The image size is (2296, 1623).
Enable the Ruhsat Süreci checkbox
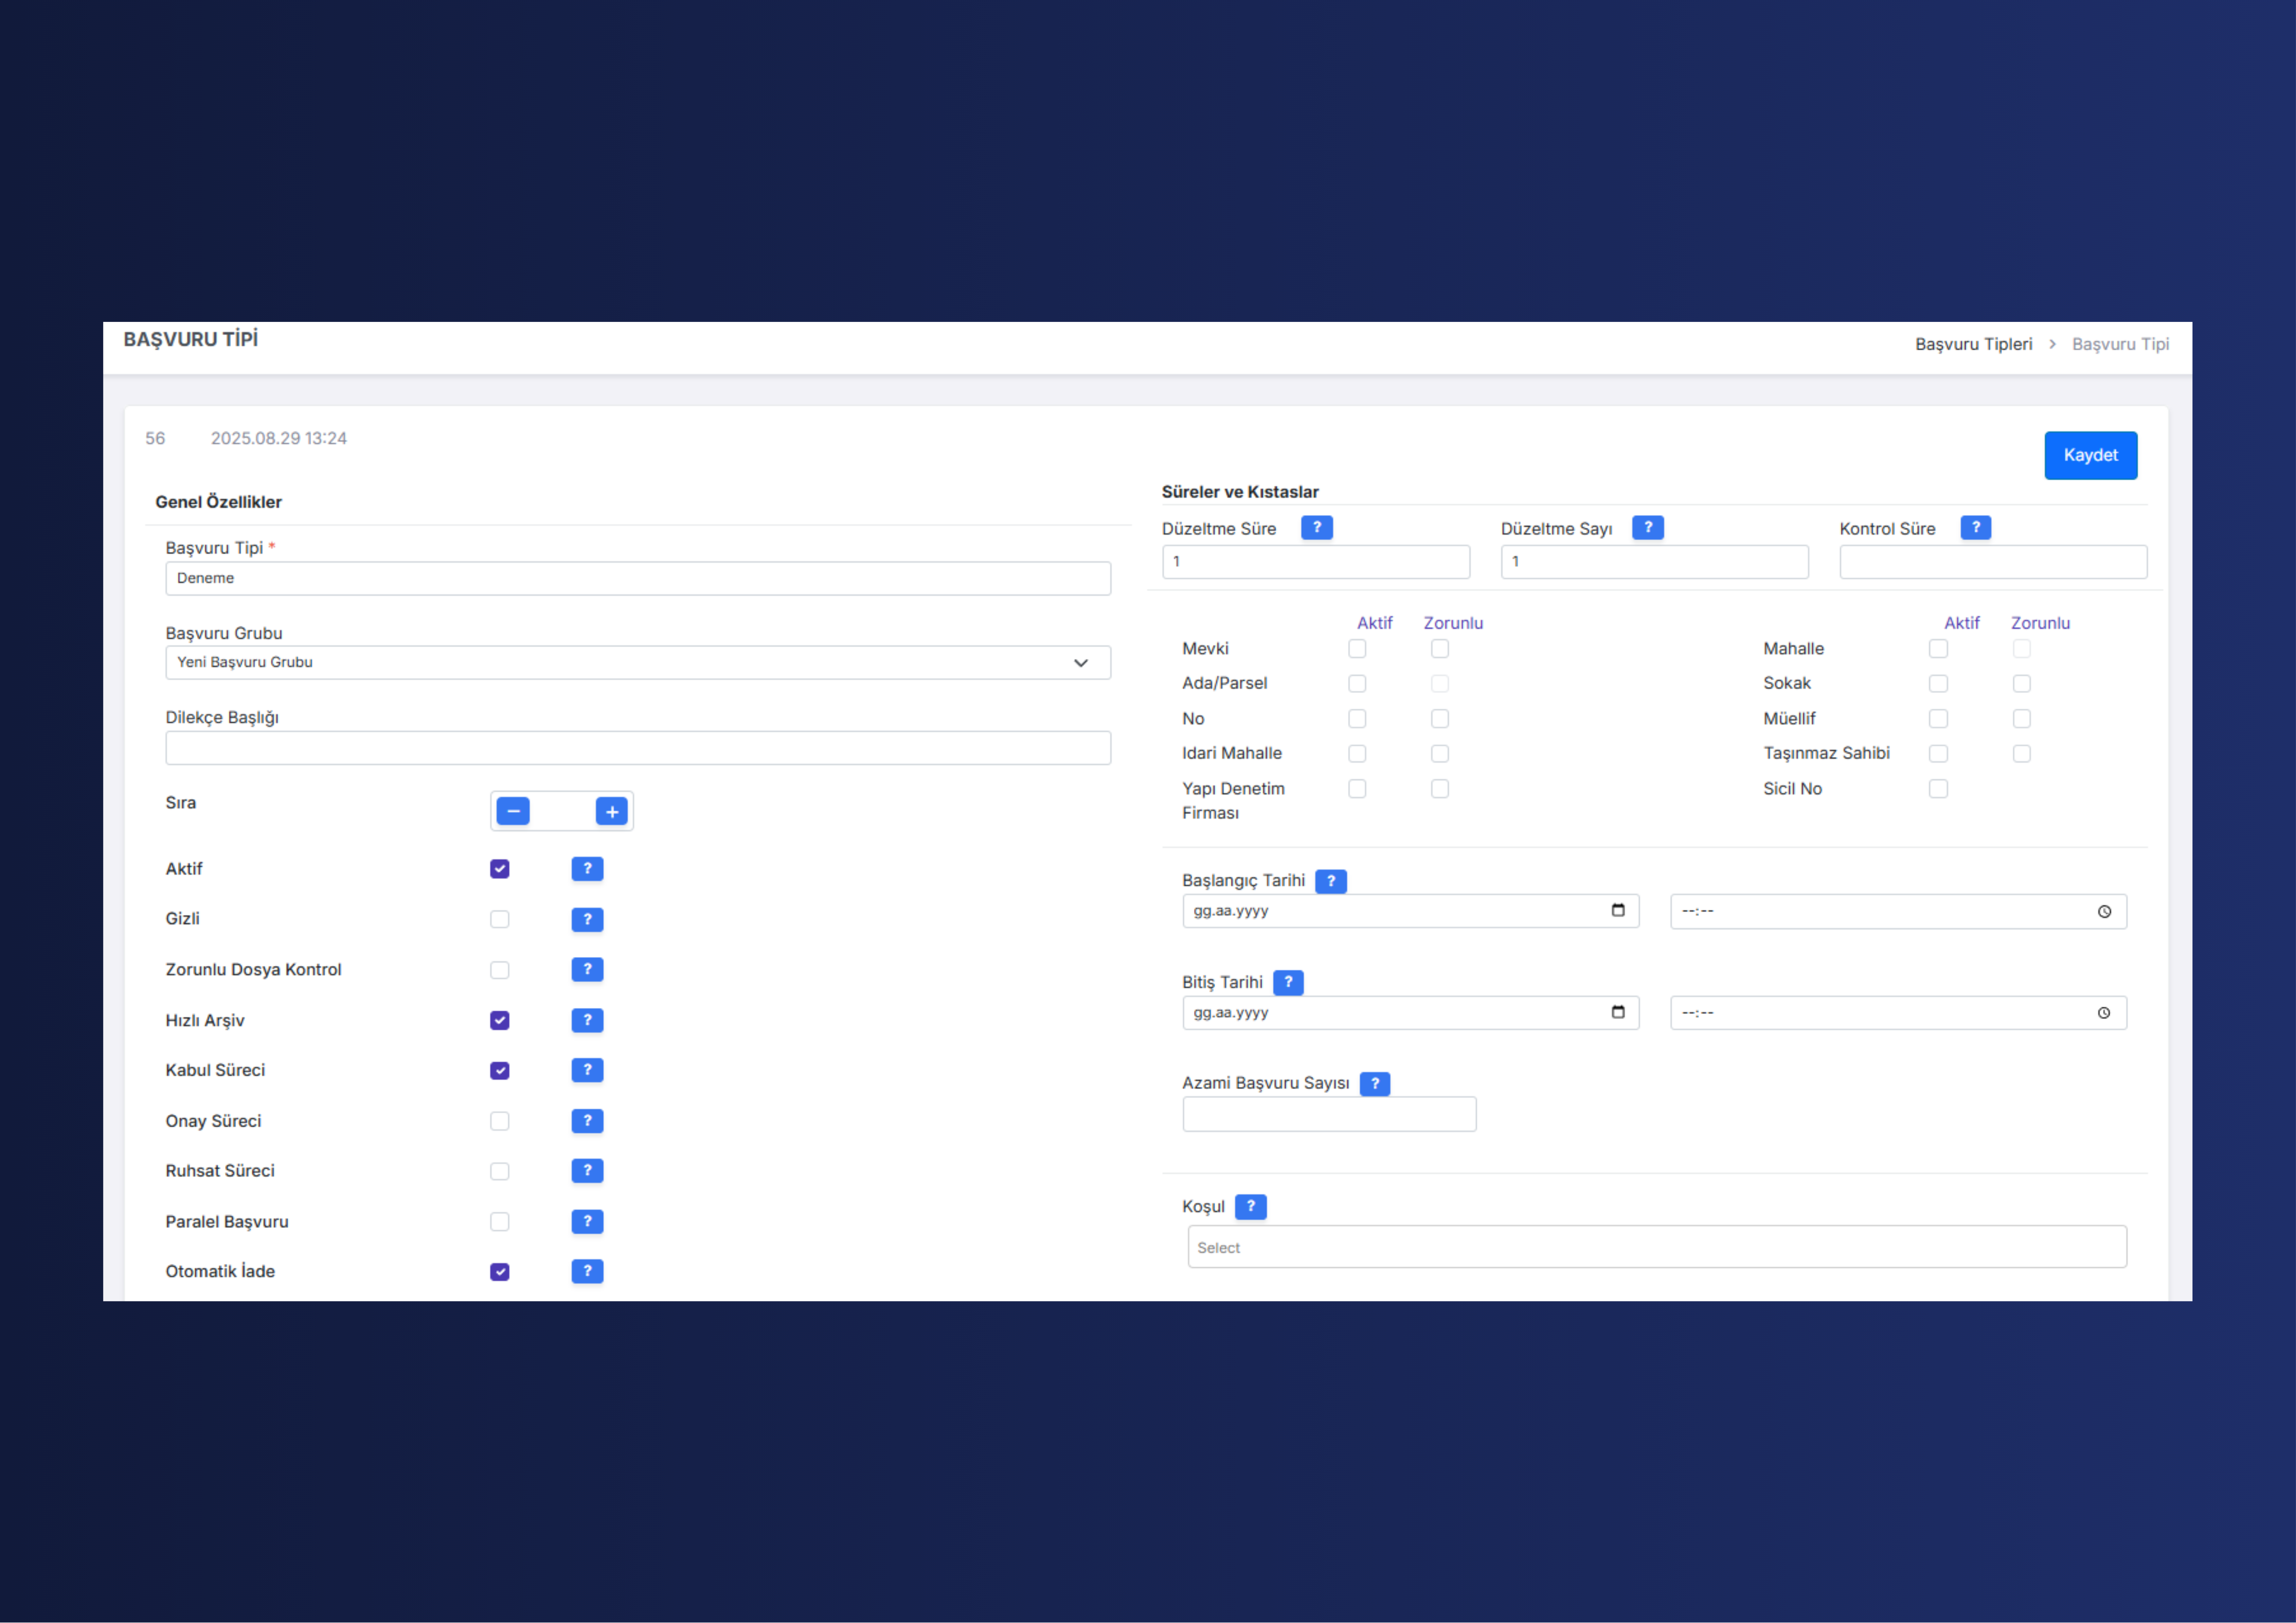point(500,1171)
